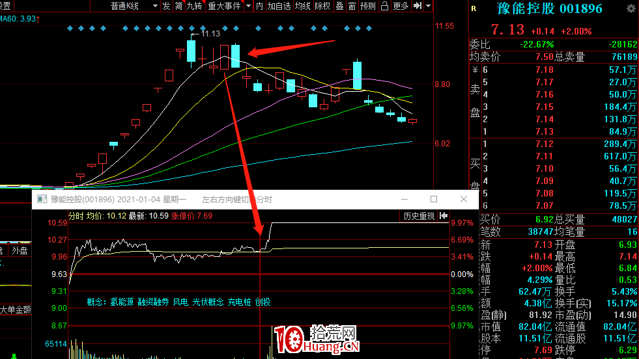Click the 换手 5.43% value
The width and height of the screenshot is (639, 359).
pos(624,292)
